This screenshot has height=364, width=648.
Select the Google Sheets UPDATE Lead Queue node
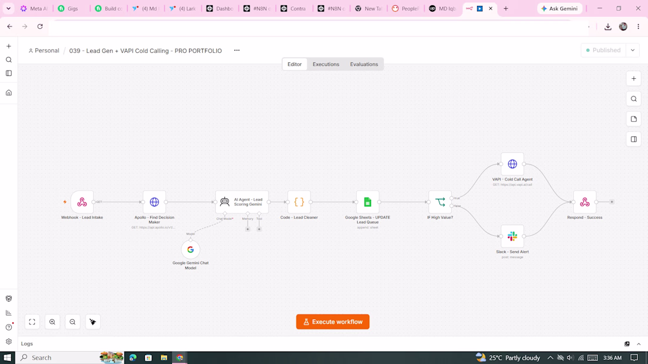[x=368, y=202]
